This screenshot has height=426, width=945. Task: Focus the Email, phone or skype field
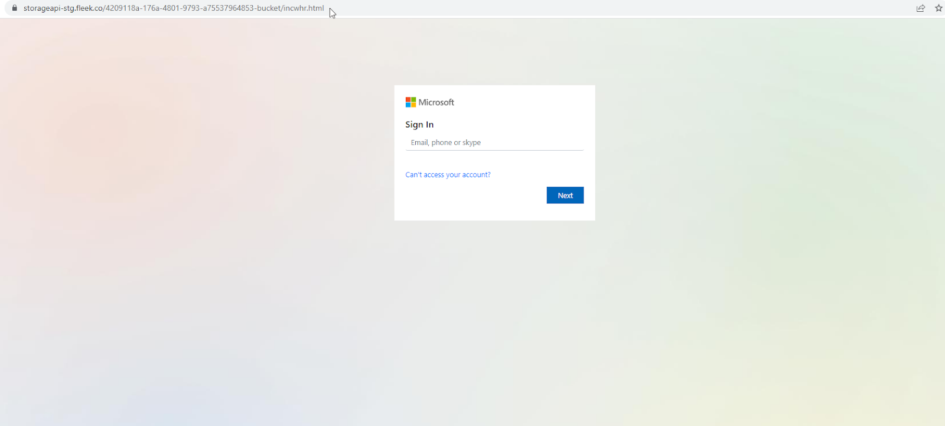tap(494, 142)
